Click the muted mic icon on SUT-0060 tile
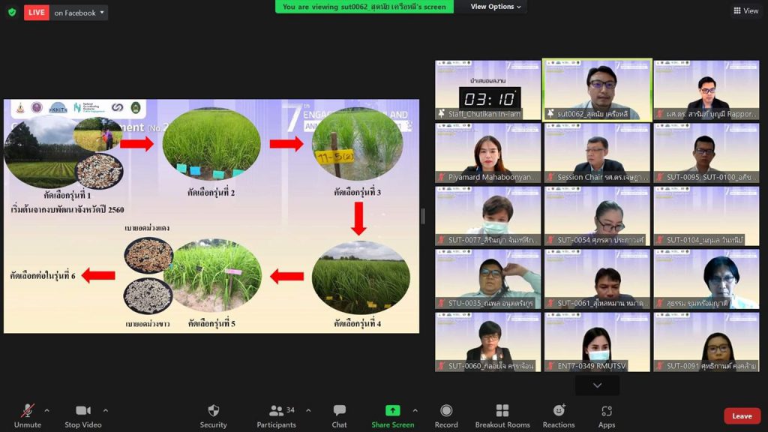Viewport: 768px width, 432px height. tap(441, 366)
